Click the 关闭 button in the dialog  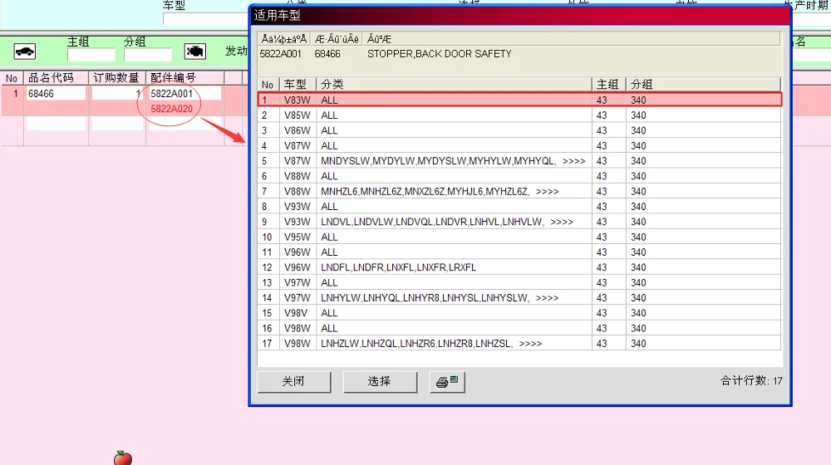[293, 381]
